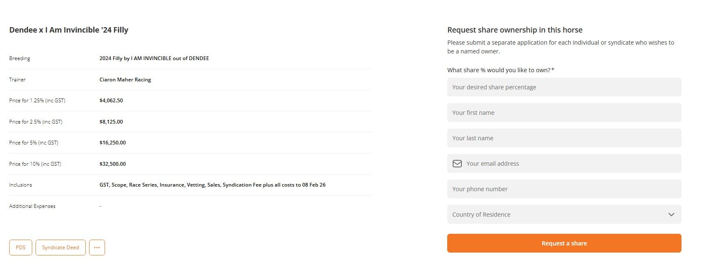Click the chevron arrow in Country of Residence
707x268 pixels.
[x=671, y=215]
